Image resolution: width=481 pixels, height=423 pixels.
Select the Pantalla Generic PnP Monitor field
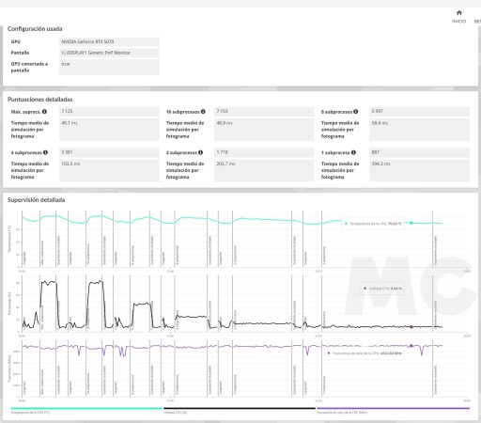pos(109,53)
